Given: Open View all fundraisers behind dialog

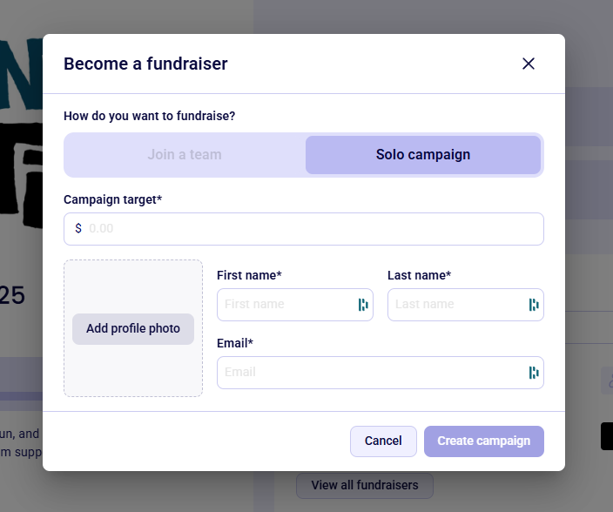Looking at the screenshot, I should (364, 485).
